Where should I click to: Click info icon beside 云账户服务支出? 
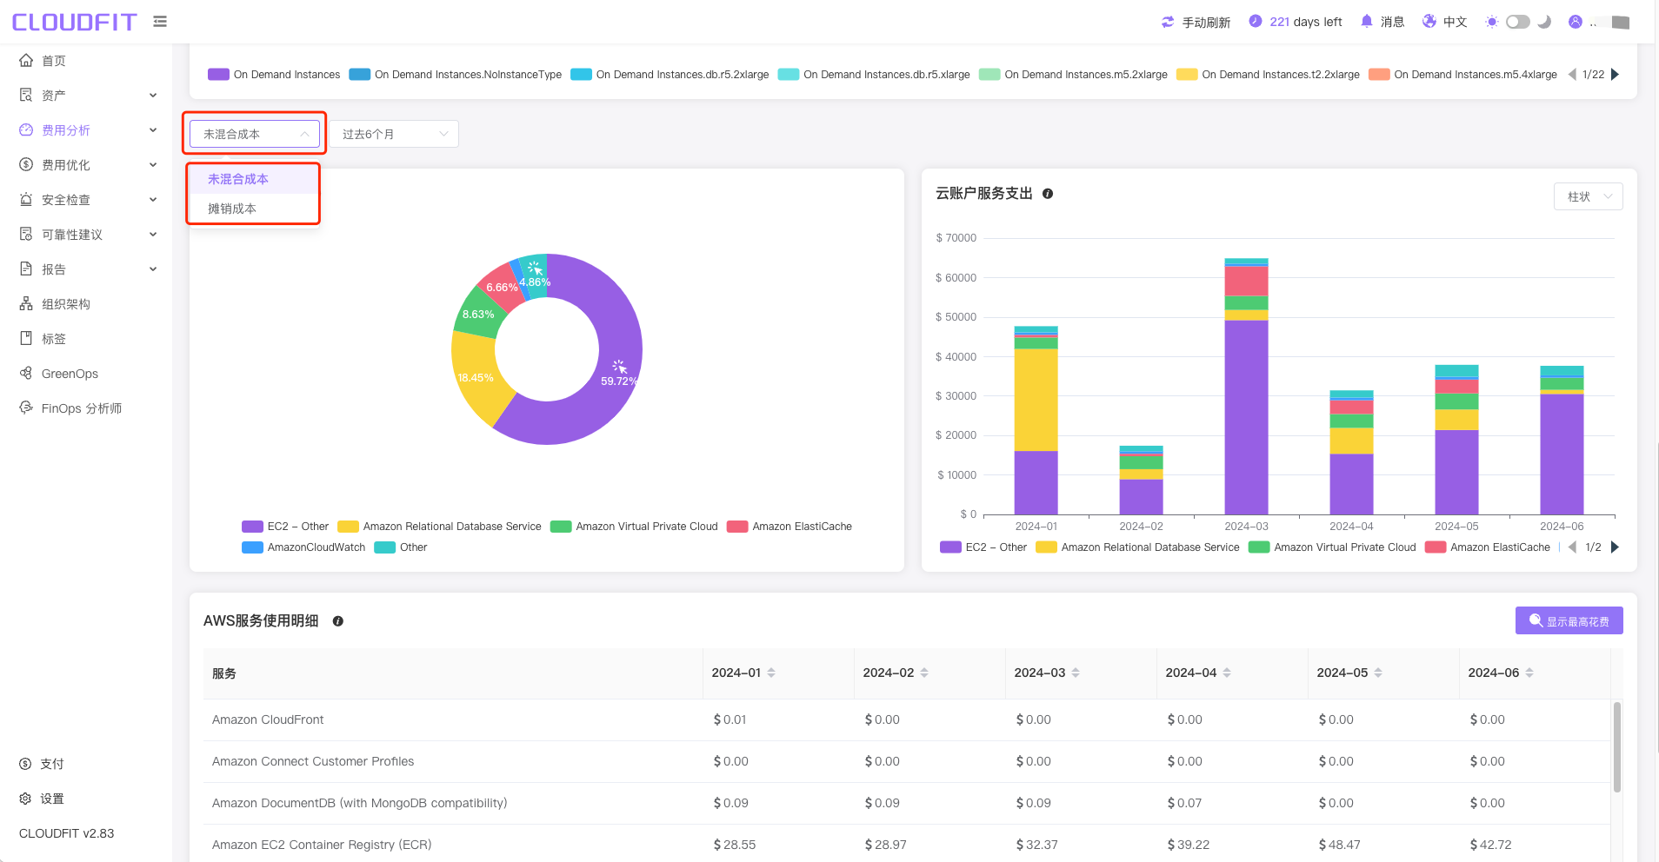pyautogui.click(x=1048, y=194)
